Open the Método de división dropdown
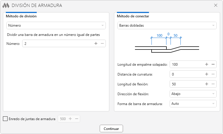This screenshot has height=134, width=223. pyautogui.click(x=56, y=25)
